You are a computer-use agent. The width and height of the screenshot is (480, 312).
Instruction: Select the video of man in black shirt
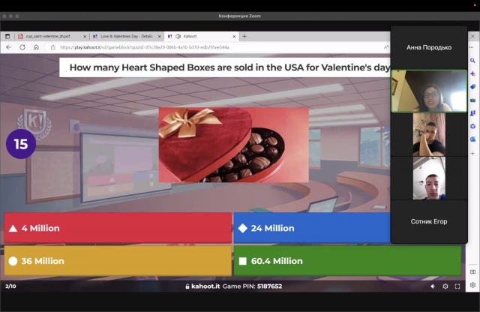429,135
